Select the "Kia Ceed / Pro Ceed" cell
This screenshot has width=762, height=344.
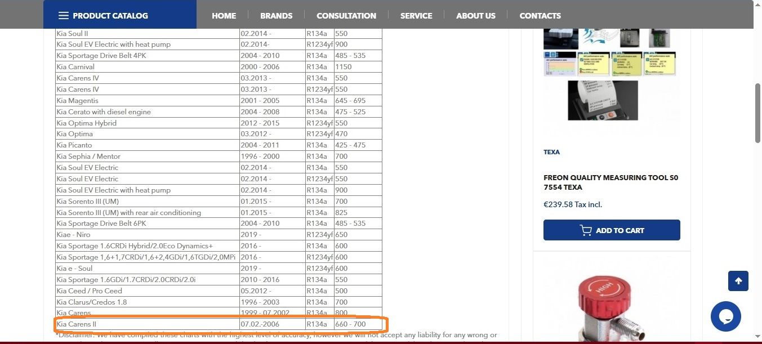pos(148,291)
